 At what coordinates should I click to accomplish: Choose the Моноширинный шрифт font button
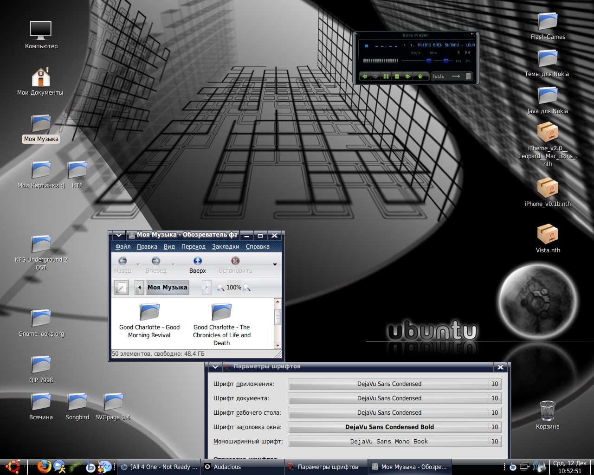pos(395,442)
